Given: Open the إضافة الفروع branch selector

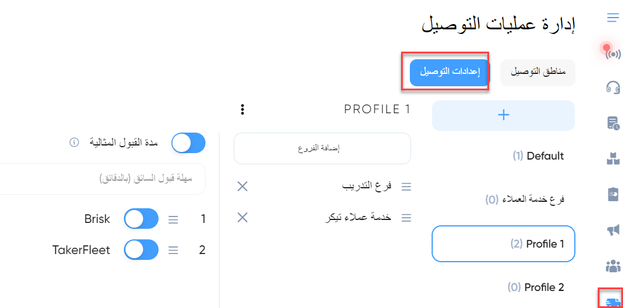Looking at the screenshot, I should point(322,148).
